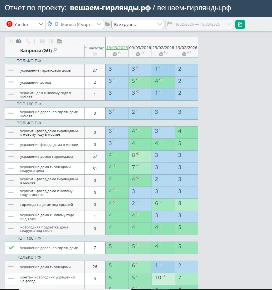272x290 pixels.
Task: Click the half-circle contrast icon in table toolbar
Action: pos(51,41)
